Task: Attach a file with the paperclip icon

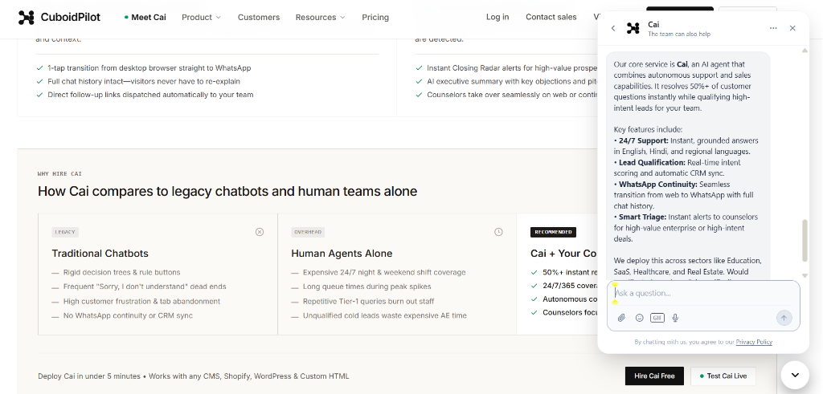Action: pyautogui.click(x=621, y=318)
